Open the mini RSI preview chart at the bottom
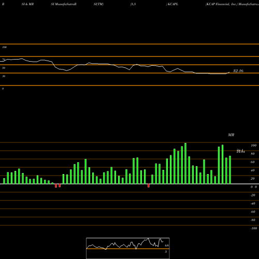Viewport: 259px width, 259px height. [128, 248]
